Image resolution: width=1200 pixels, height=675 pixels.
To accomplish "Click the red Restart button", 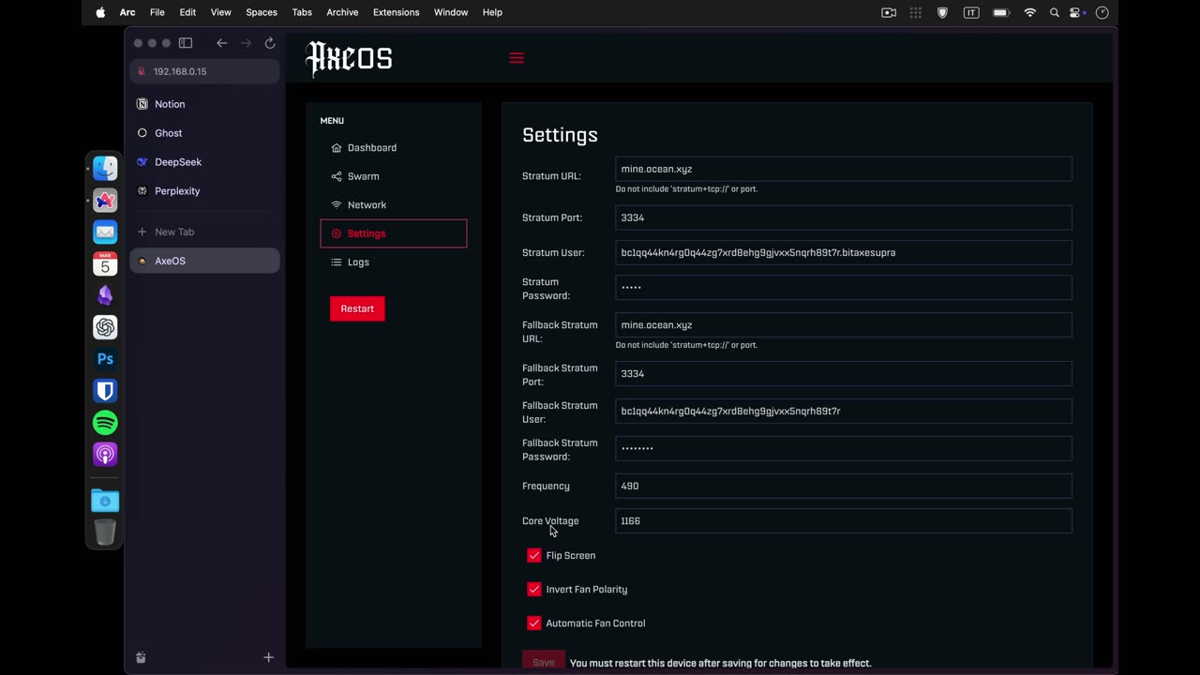I will [357, 308].
